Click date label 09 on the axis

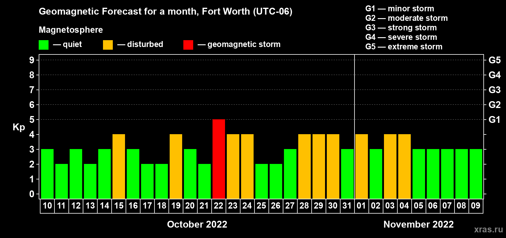[x=476, y=206]
